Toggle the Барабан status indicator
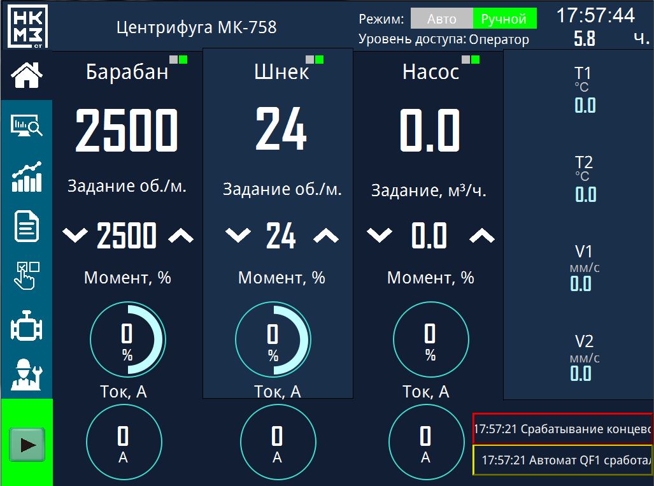Image resolution: width=654 pixels, height=486 pixels. 178,60
